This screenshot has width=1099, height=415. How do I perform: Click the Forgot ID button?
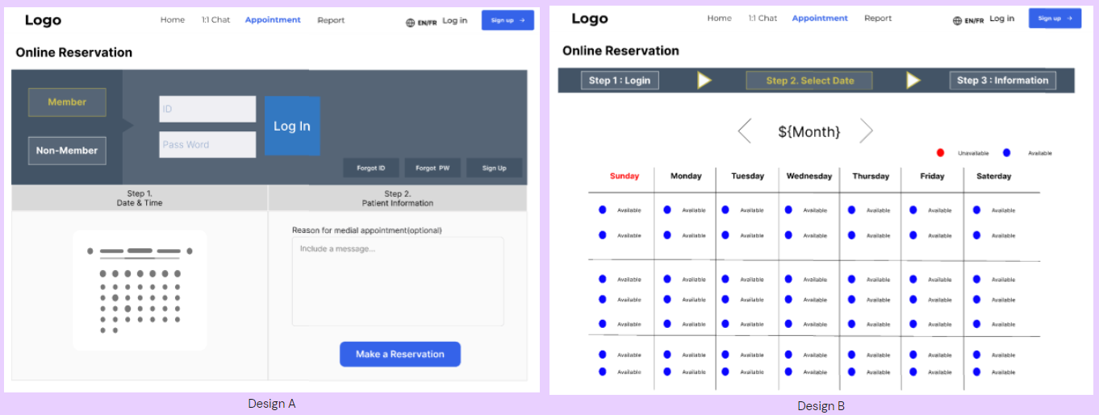[371, 168]
